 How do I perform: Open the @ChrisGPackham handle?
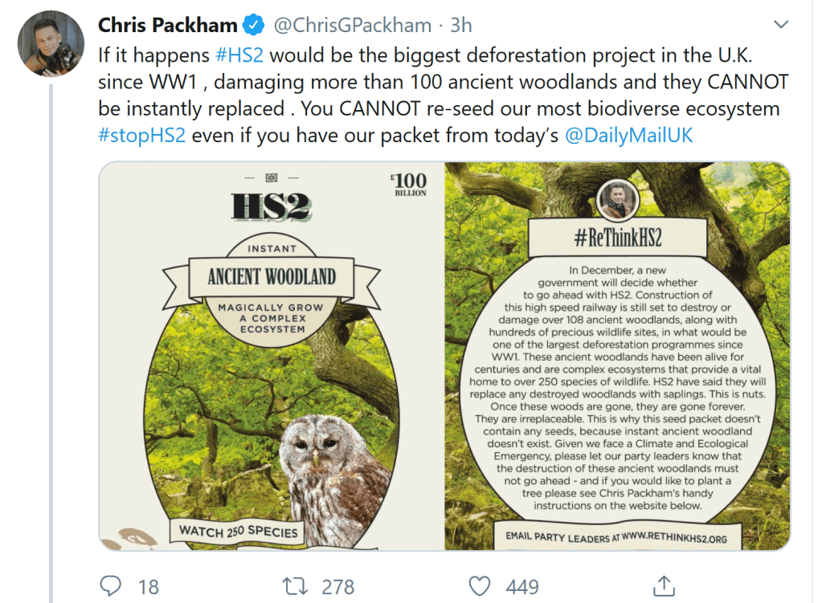coord(353,26)
